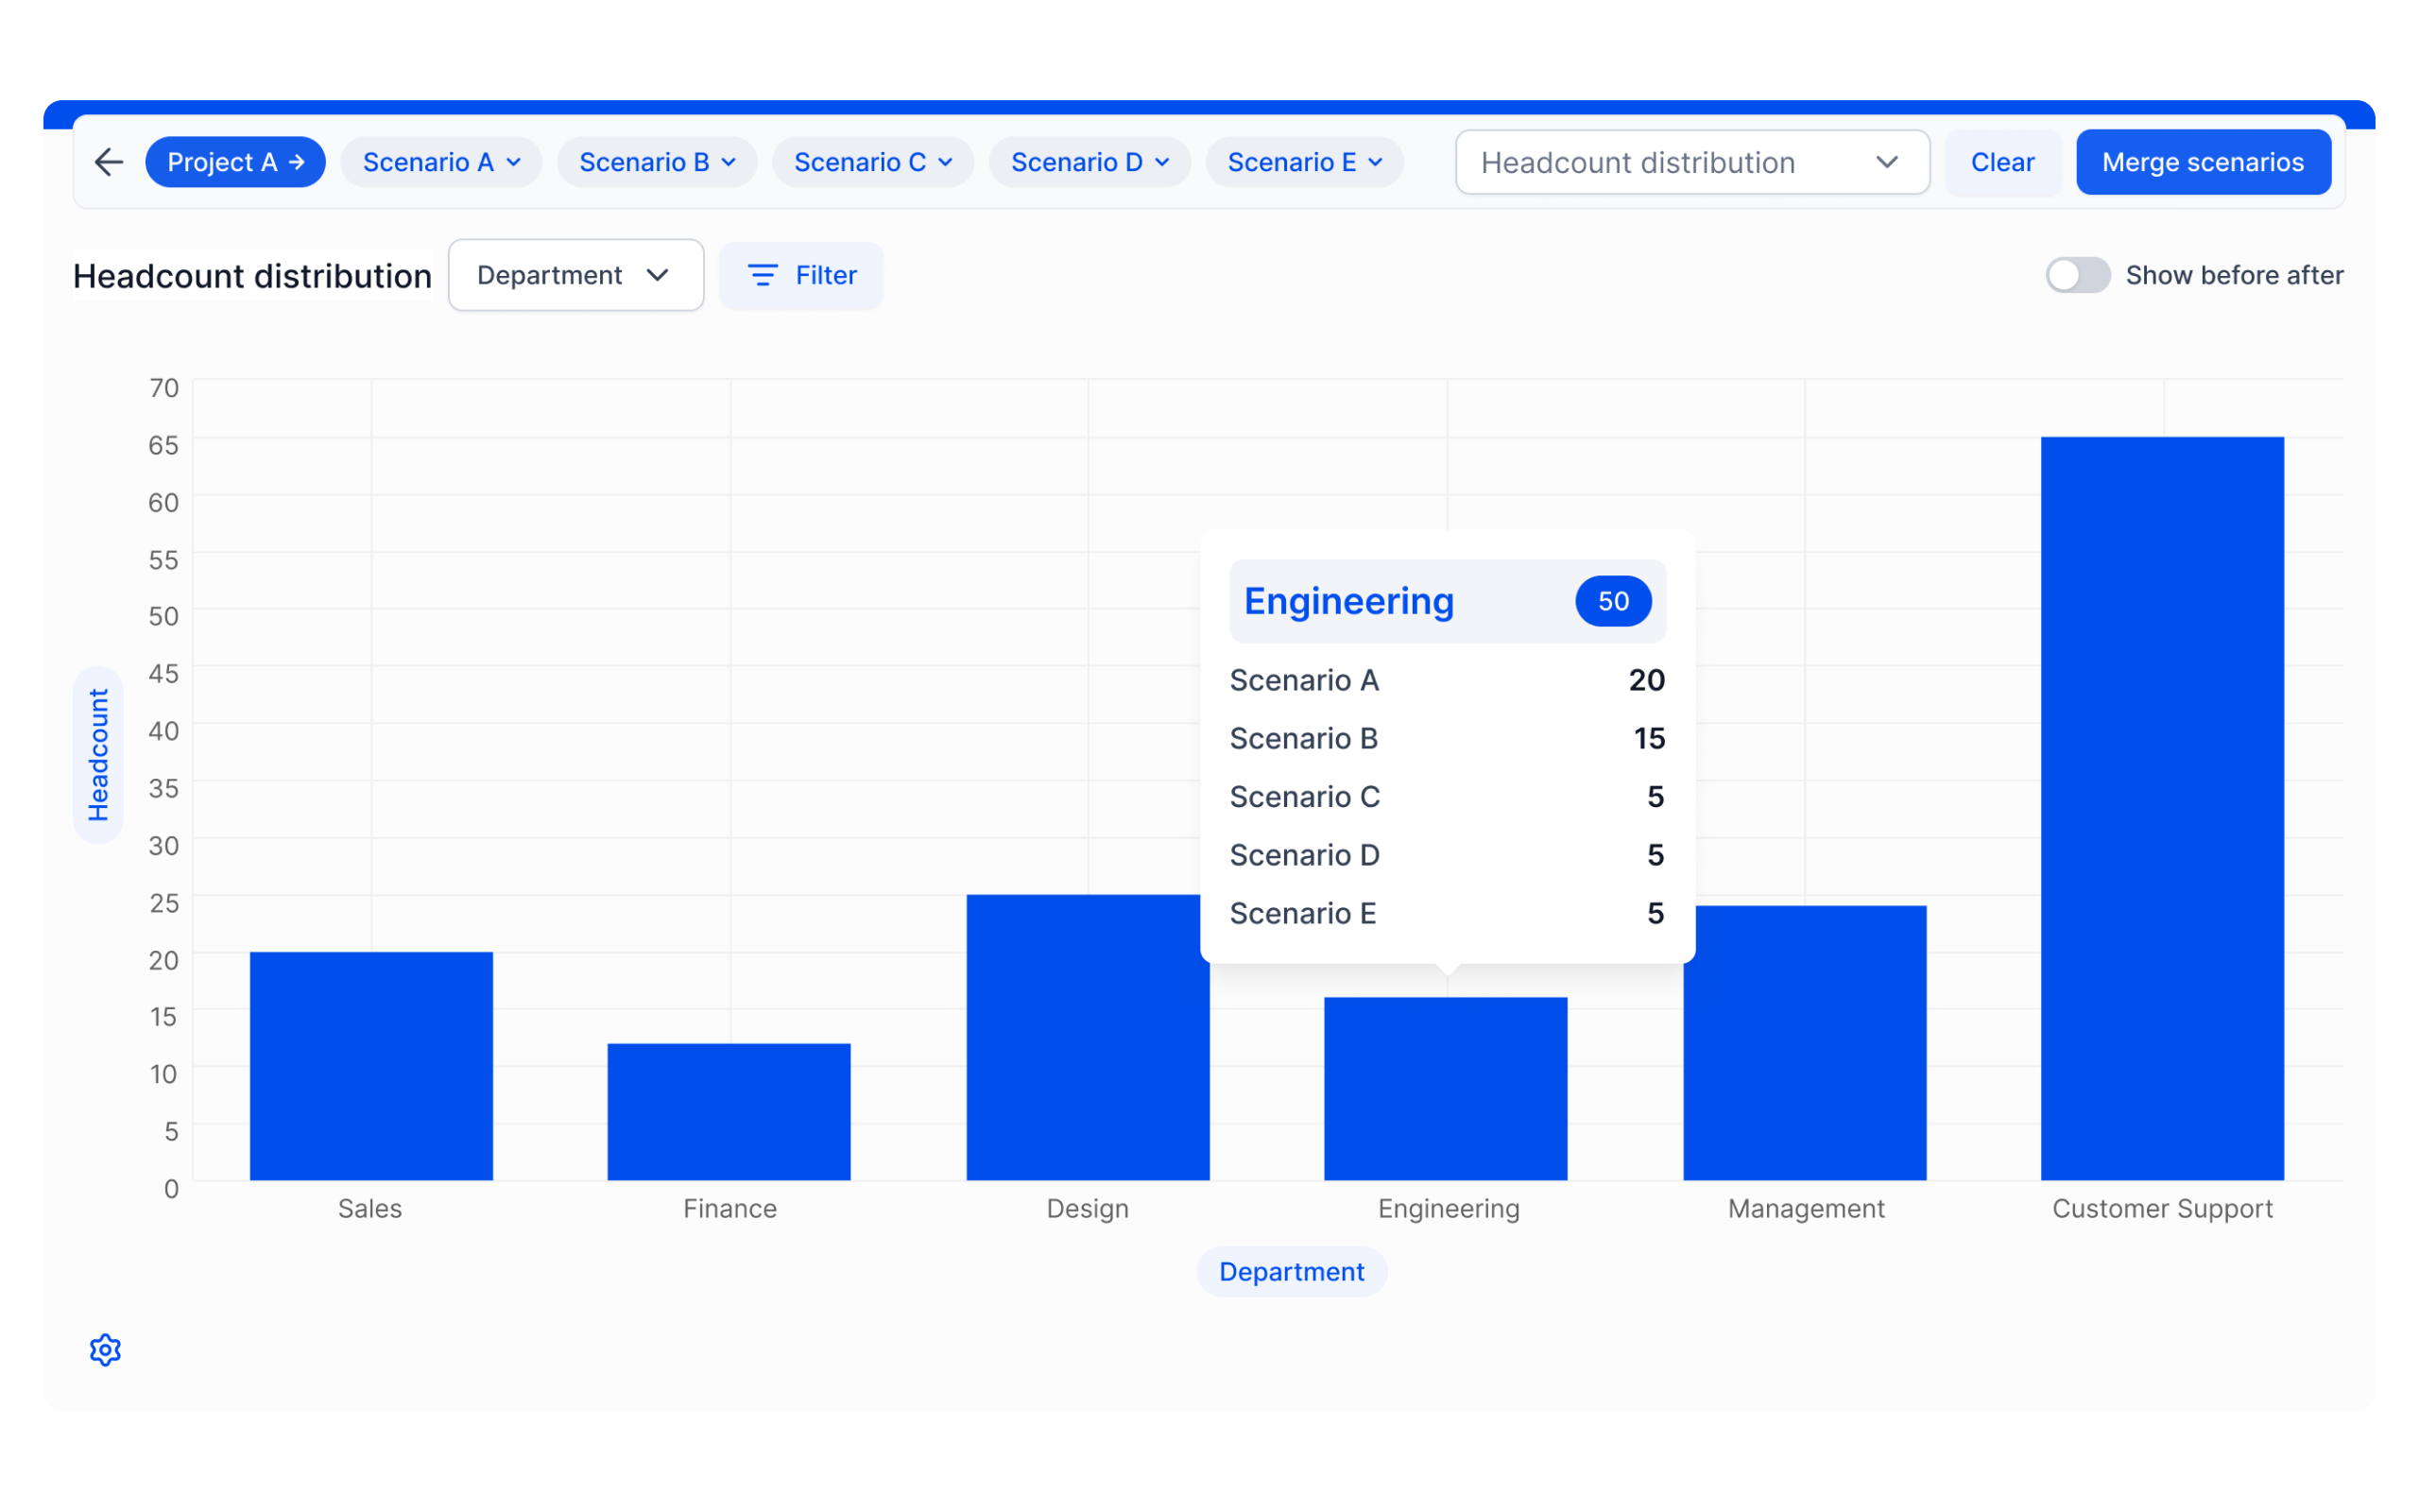This screenshot has height=1512, width=2419.
Task: Click the Engineering x-axis label
Action: (x=1449, y=1209)
